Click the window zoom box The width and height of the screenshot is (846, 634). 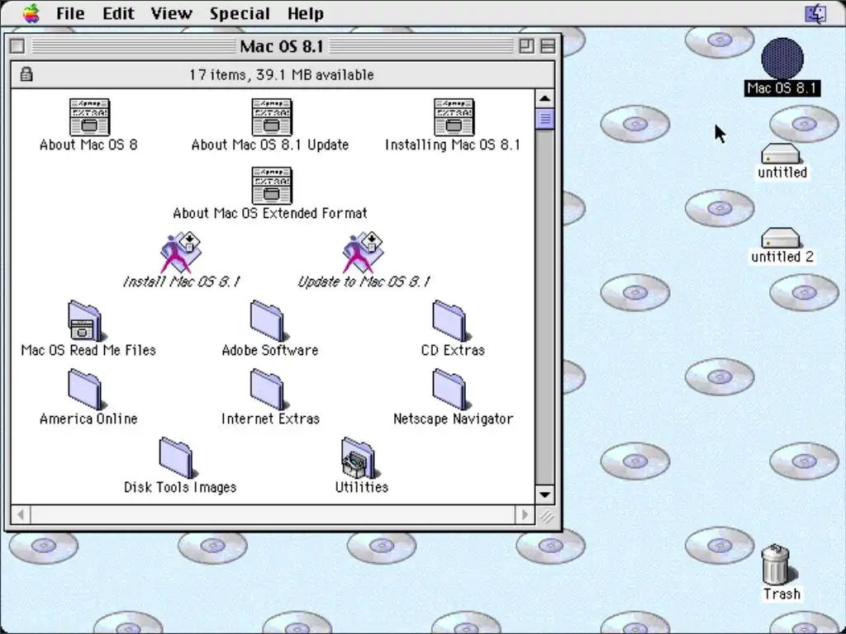coord(526,46)
